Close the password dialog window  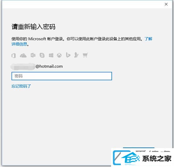[x=166, y=4]
